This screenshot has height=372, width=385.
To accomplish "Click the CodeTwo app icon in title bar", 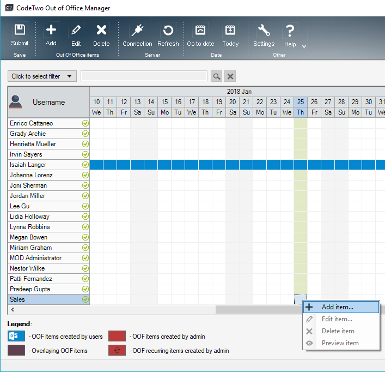I will (x=9, y=8).
